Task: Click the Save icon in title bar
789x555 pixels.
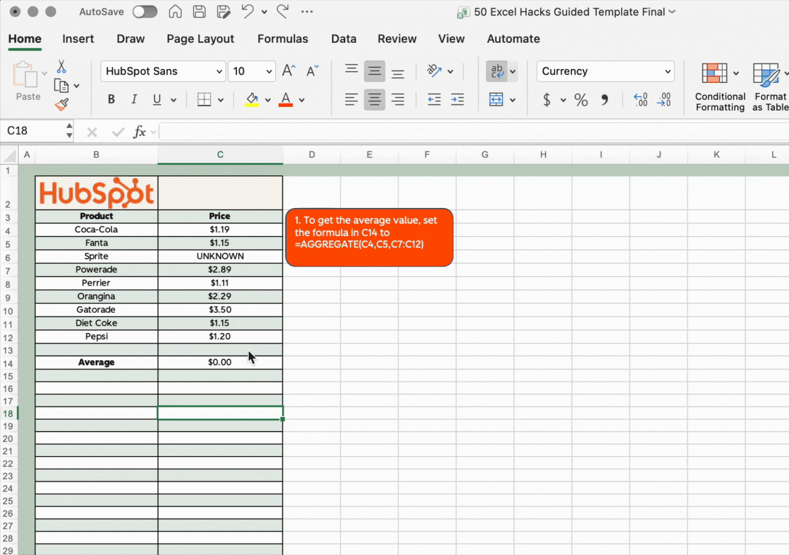Action: pyautogui.click(x=199, y=12)
